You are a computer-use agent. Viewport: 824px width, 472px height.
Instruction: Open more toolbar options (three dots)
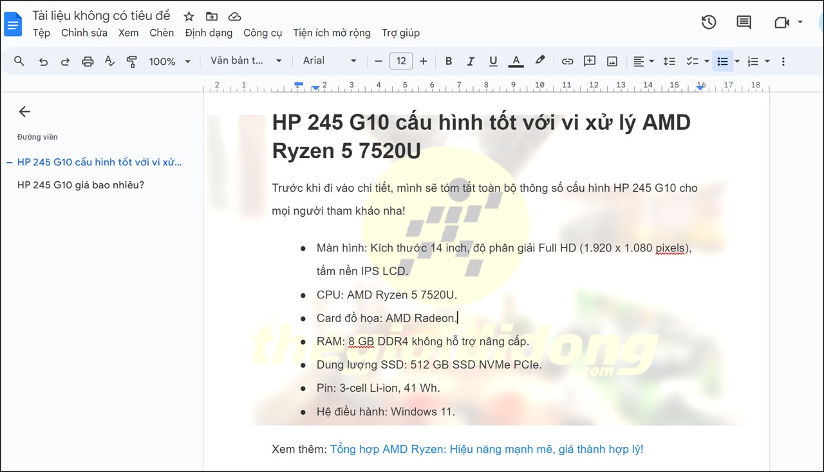[783, 61]
